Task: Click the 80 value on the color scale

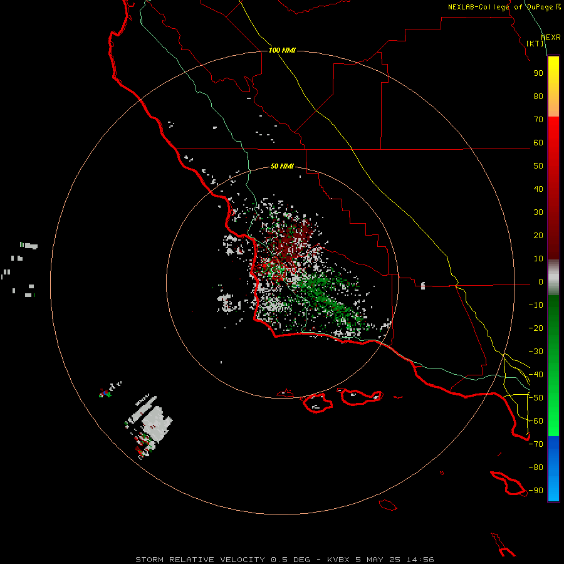Action: click(x=538, y=97)
